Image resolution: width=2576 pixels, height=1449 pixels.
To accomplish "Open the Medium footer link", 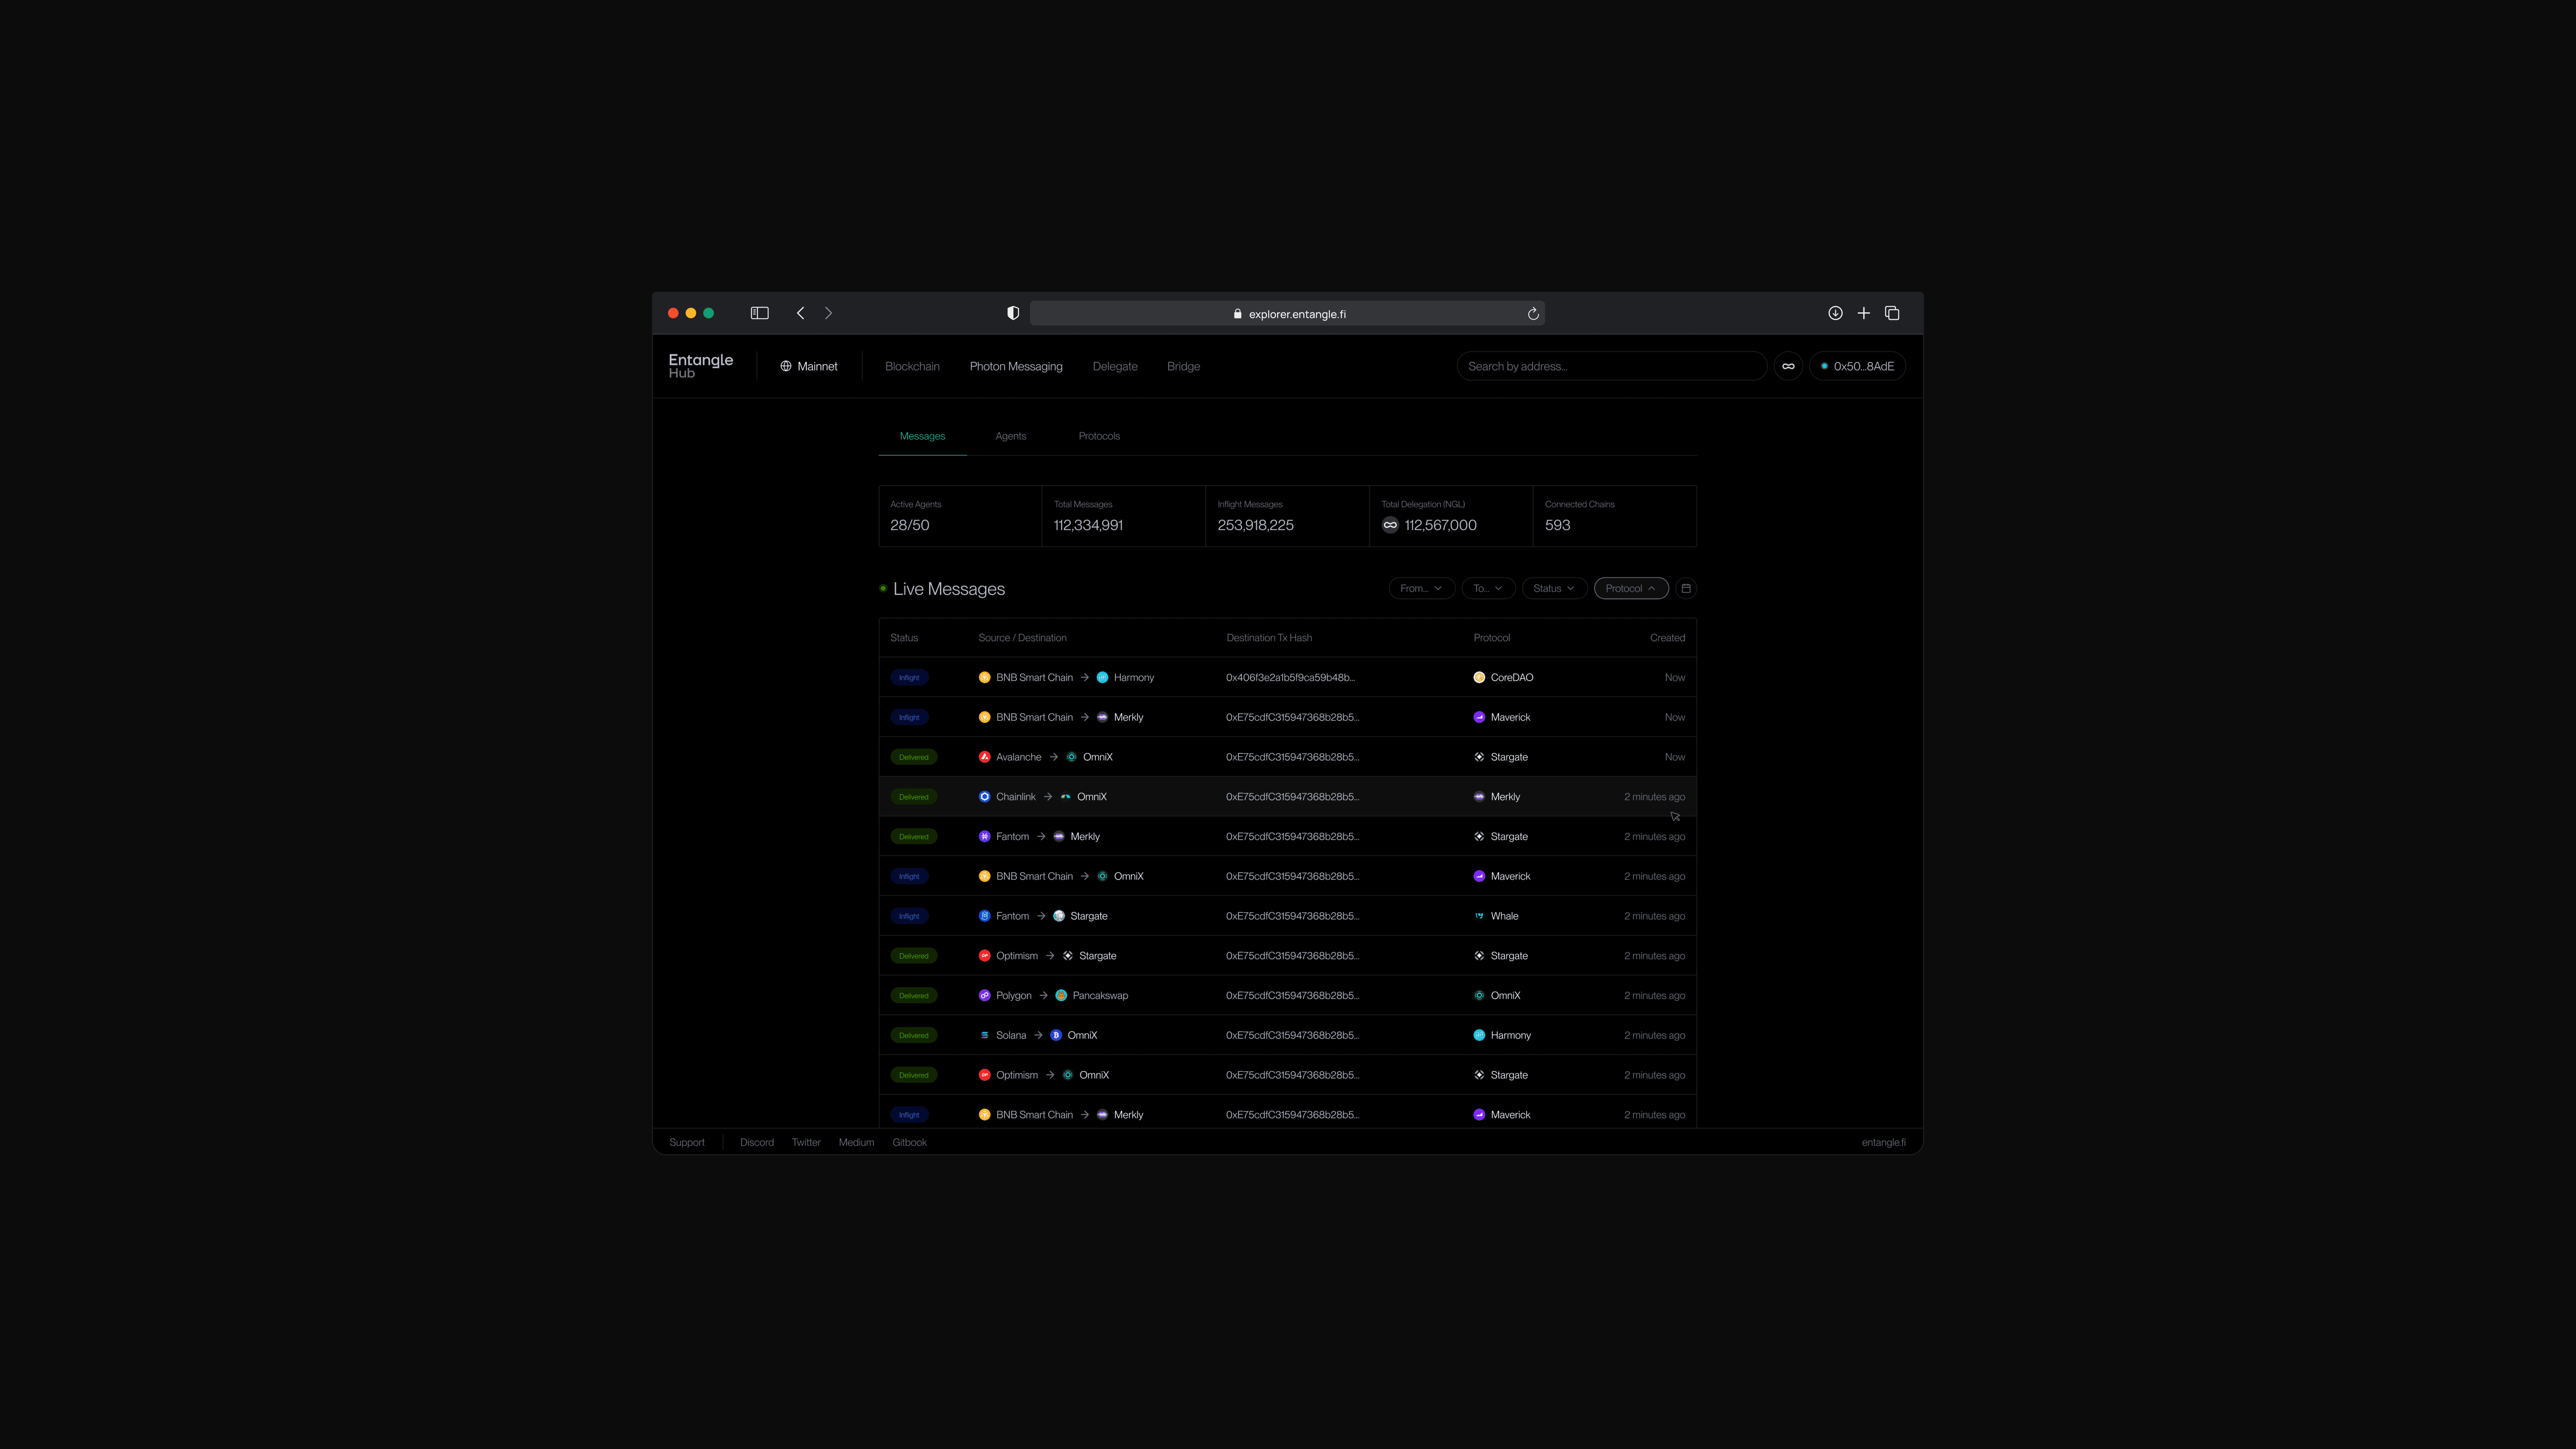I will coord(856,1142).
